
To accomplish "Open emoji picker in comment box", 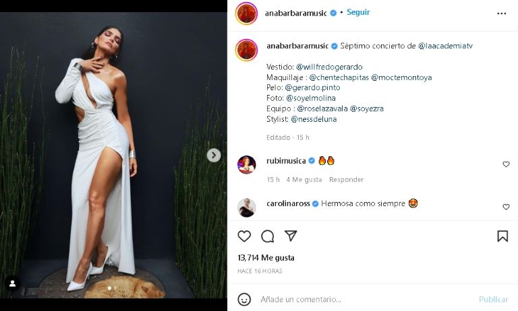I will pyautogui.click(x=245, y=300).
